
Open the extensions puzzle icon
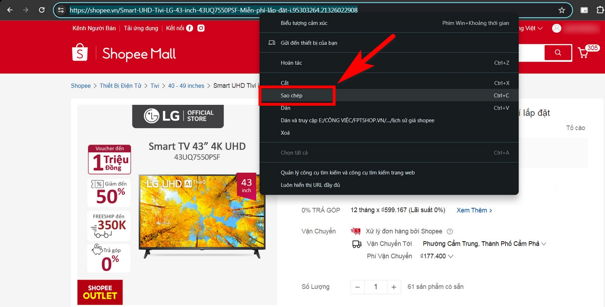600,10
